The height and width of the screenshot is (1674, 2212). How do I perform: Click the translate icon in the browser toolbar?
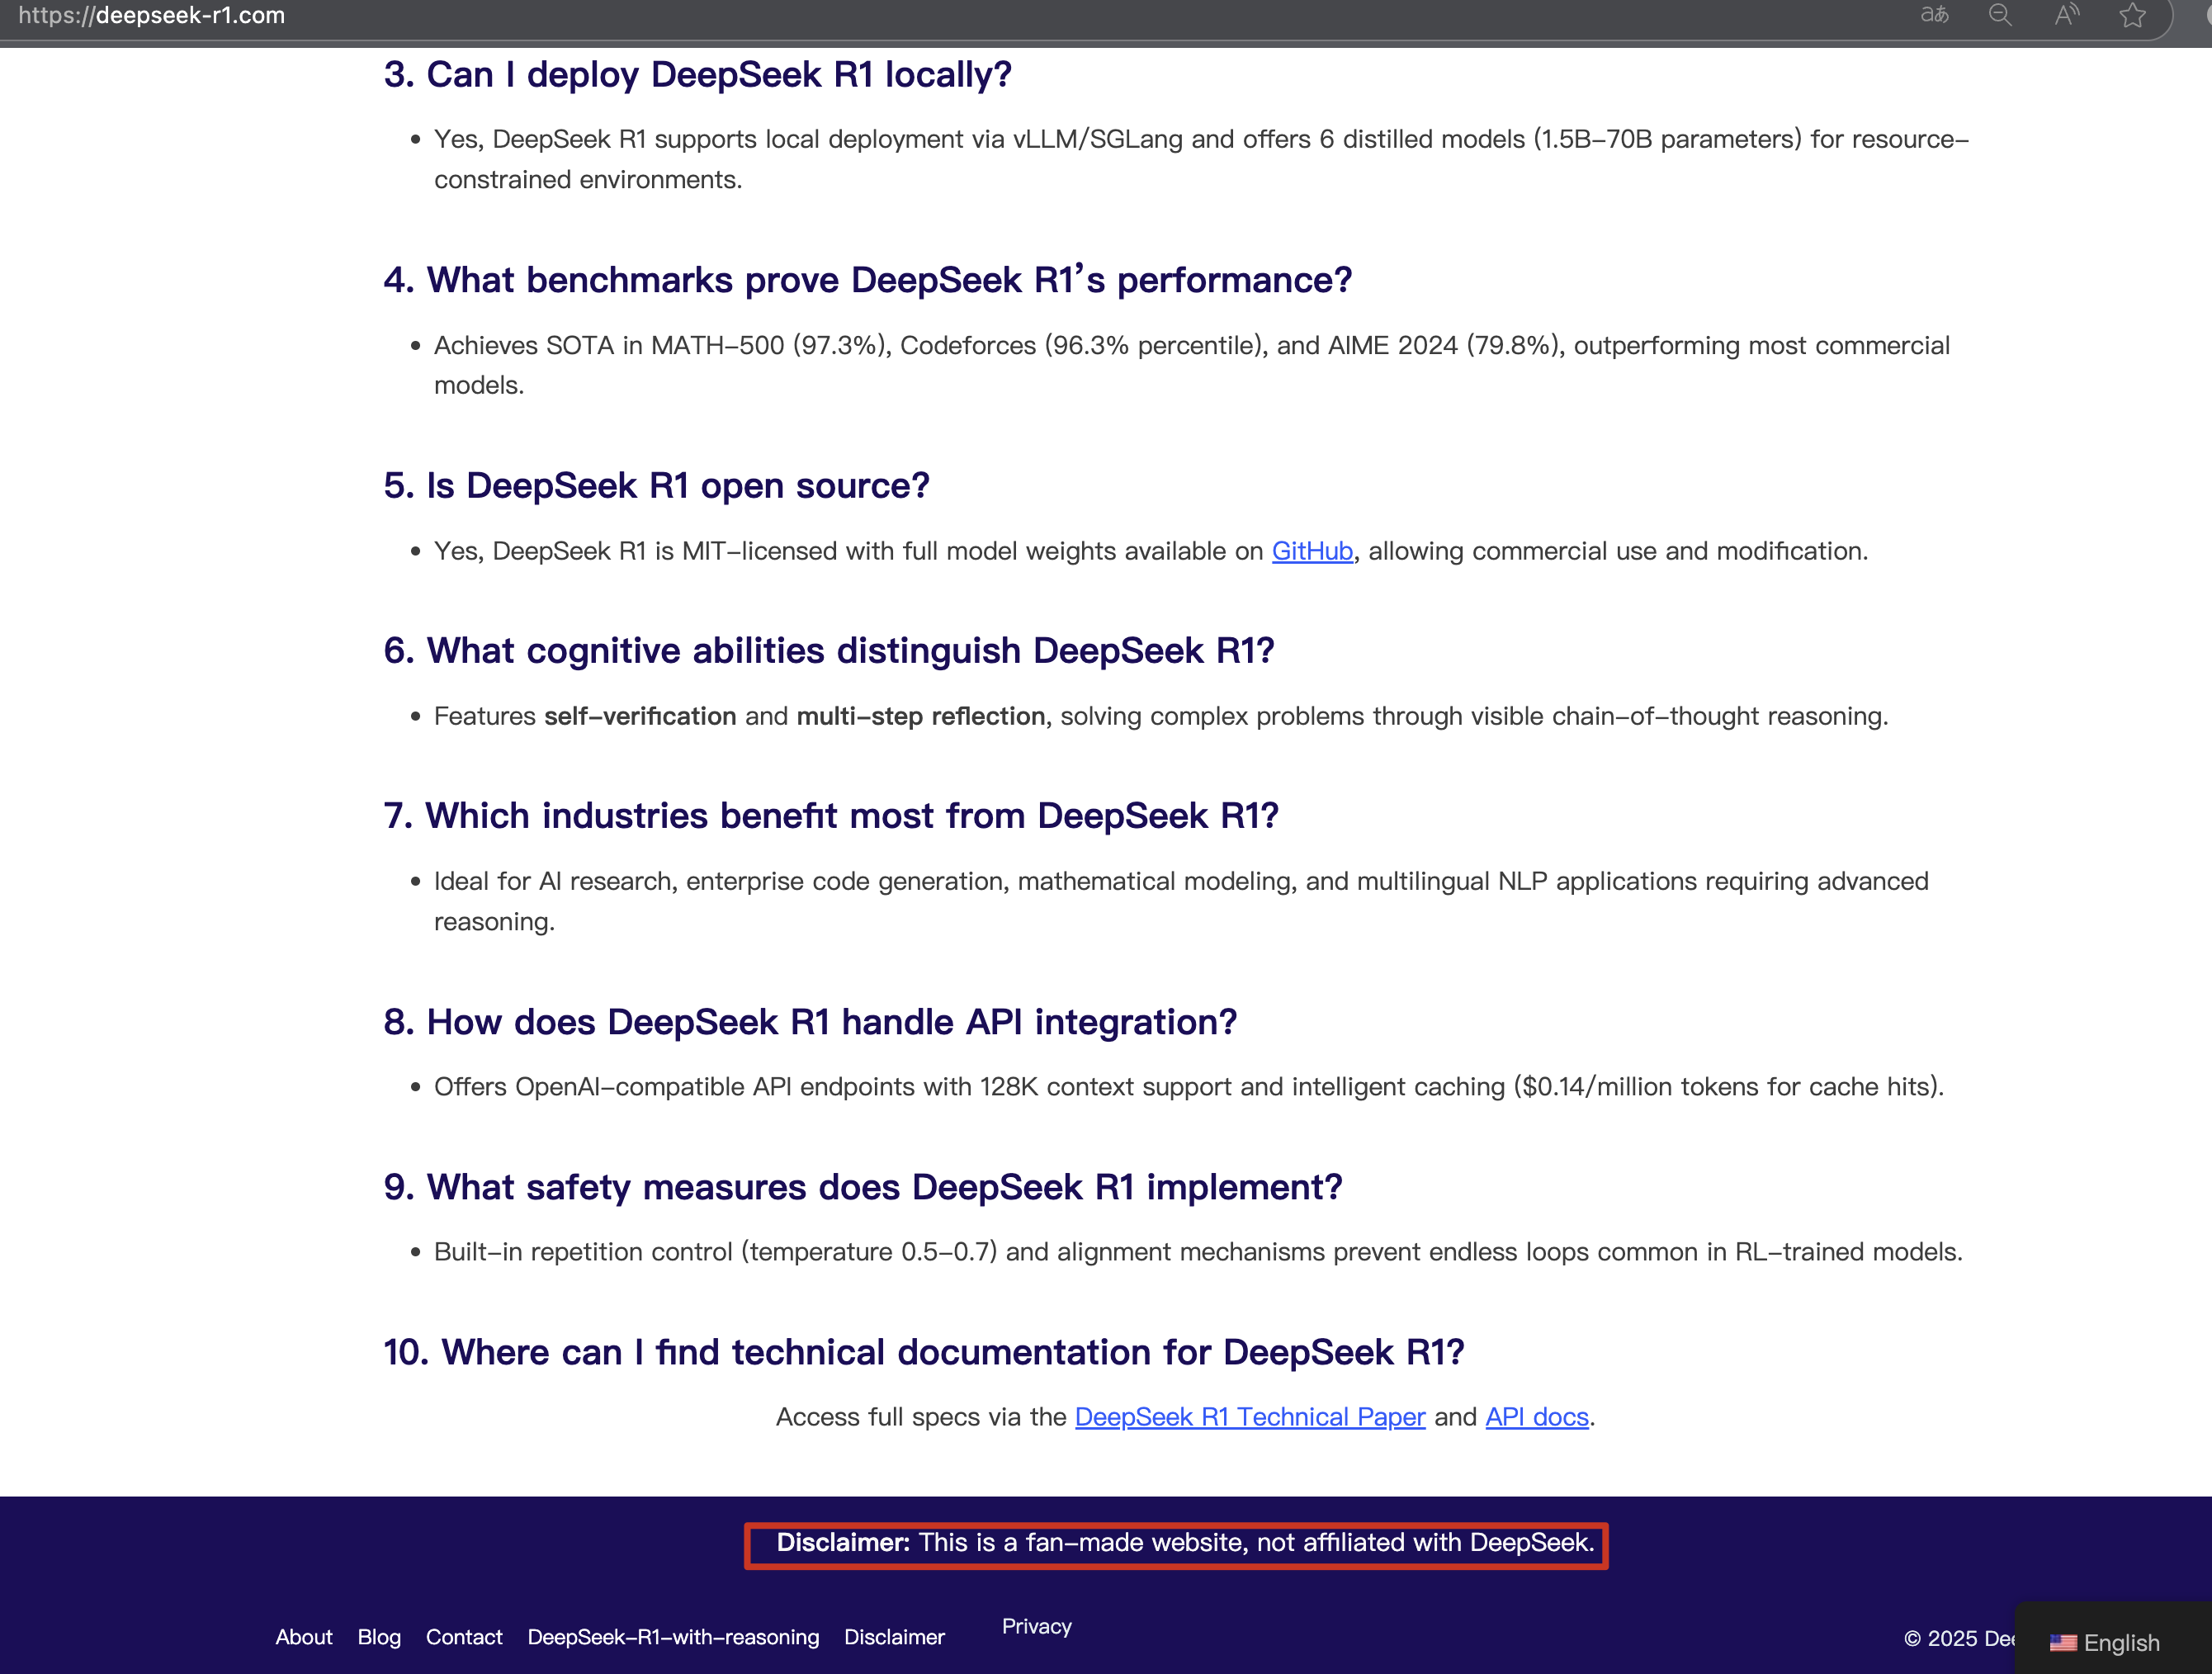click(1936, 15)
